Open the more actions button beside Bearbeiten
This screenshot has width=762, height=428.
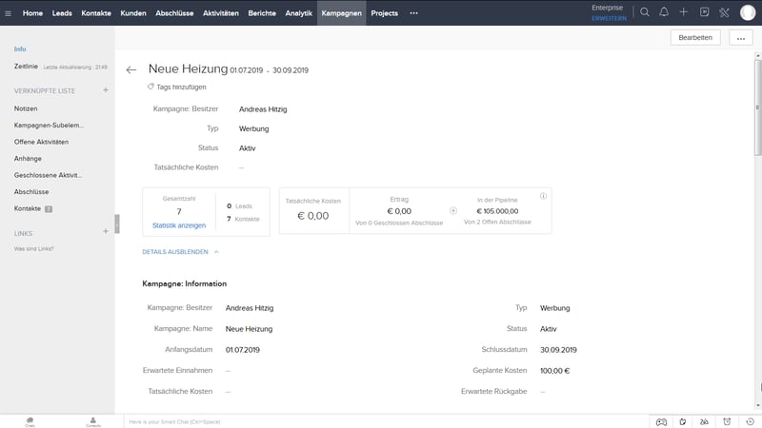739,37
